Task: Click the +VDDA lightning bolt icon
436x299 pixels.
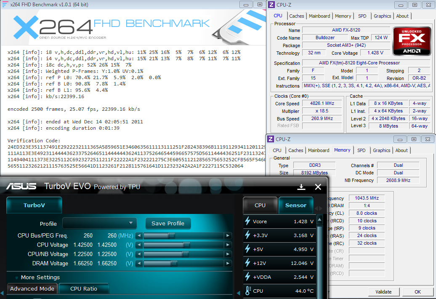Action: pos(247,277)
